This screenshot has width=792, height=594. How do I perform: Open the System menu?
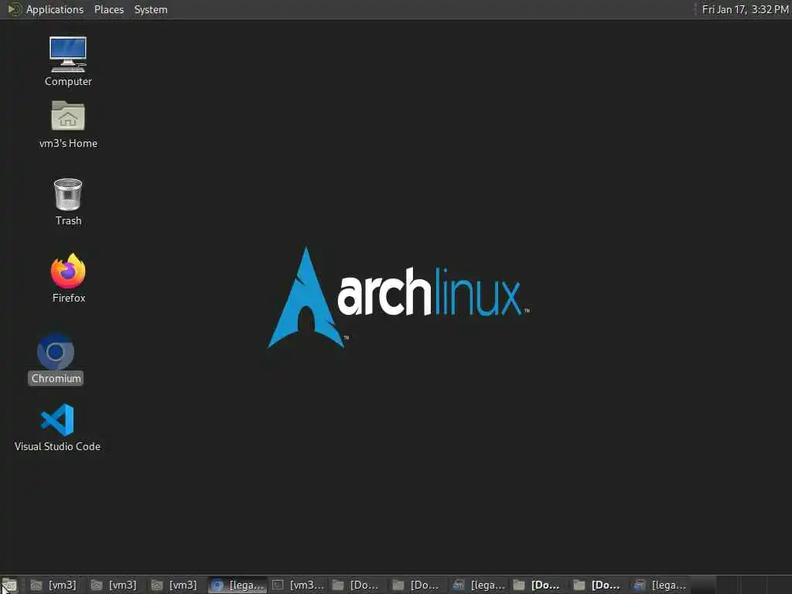(x=151, y=9)
